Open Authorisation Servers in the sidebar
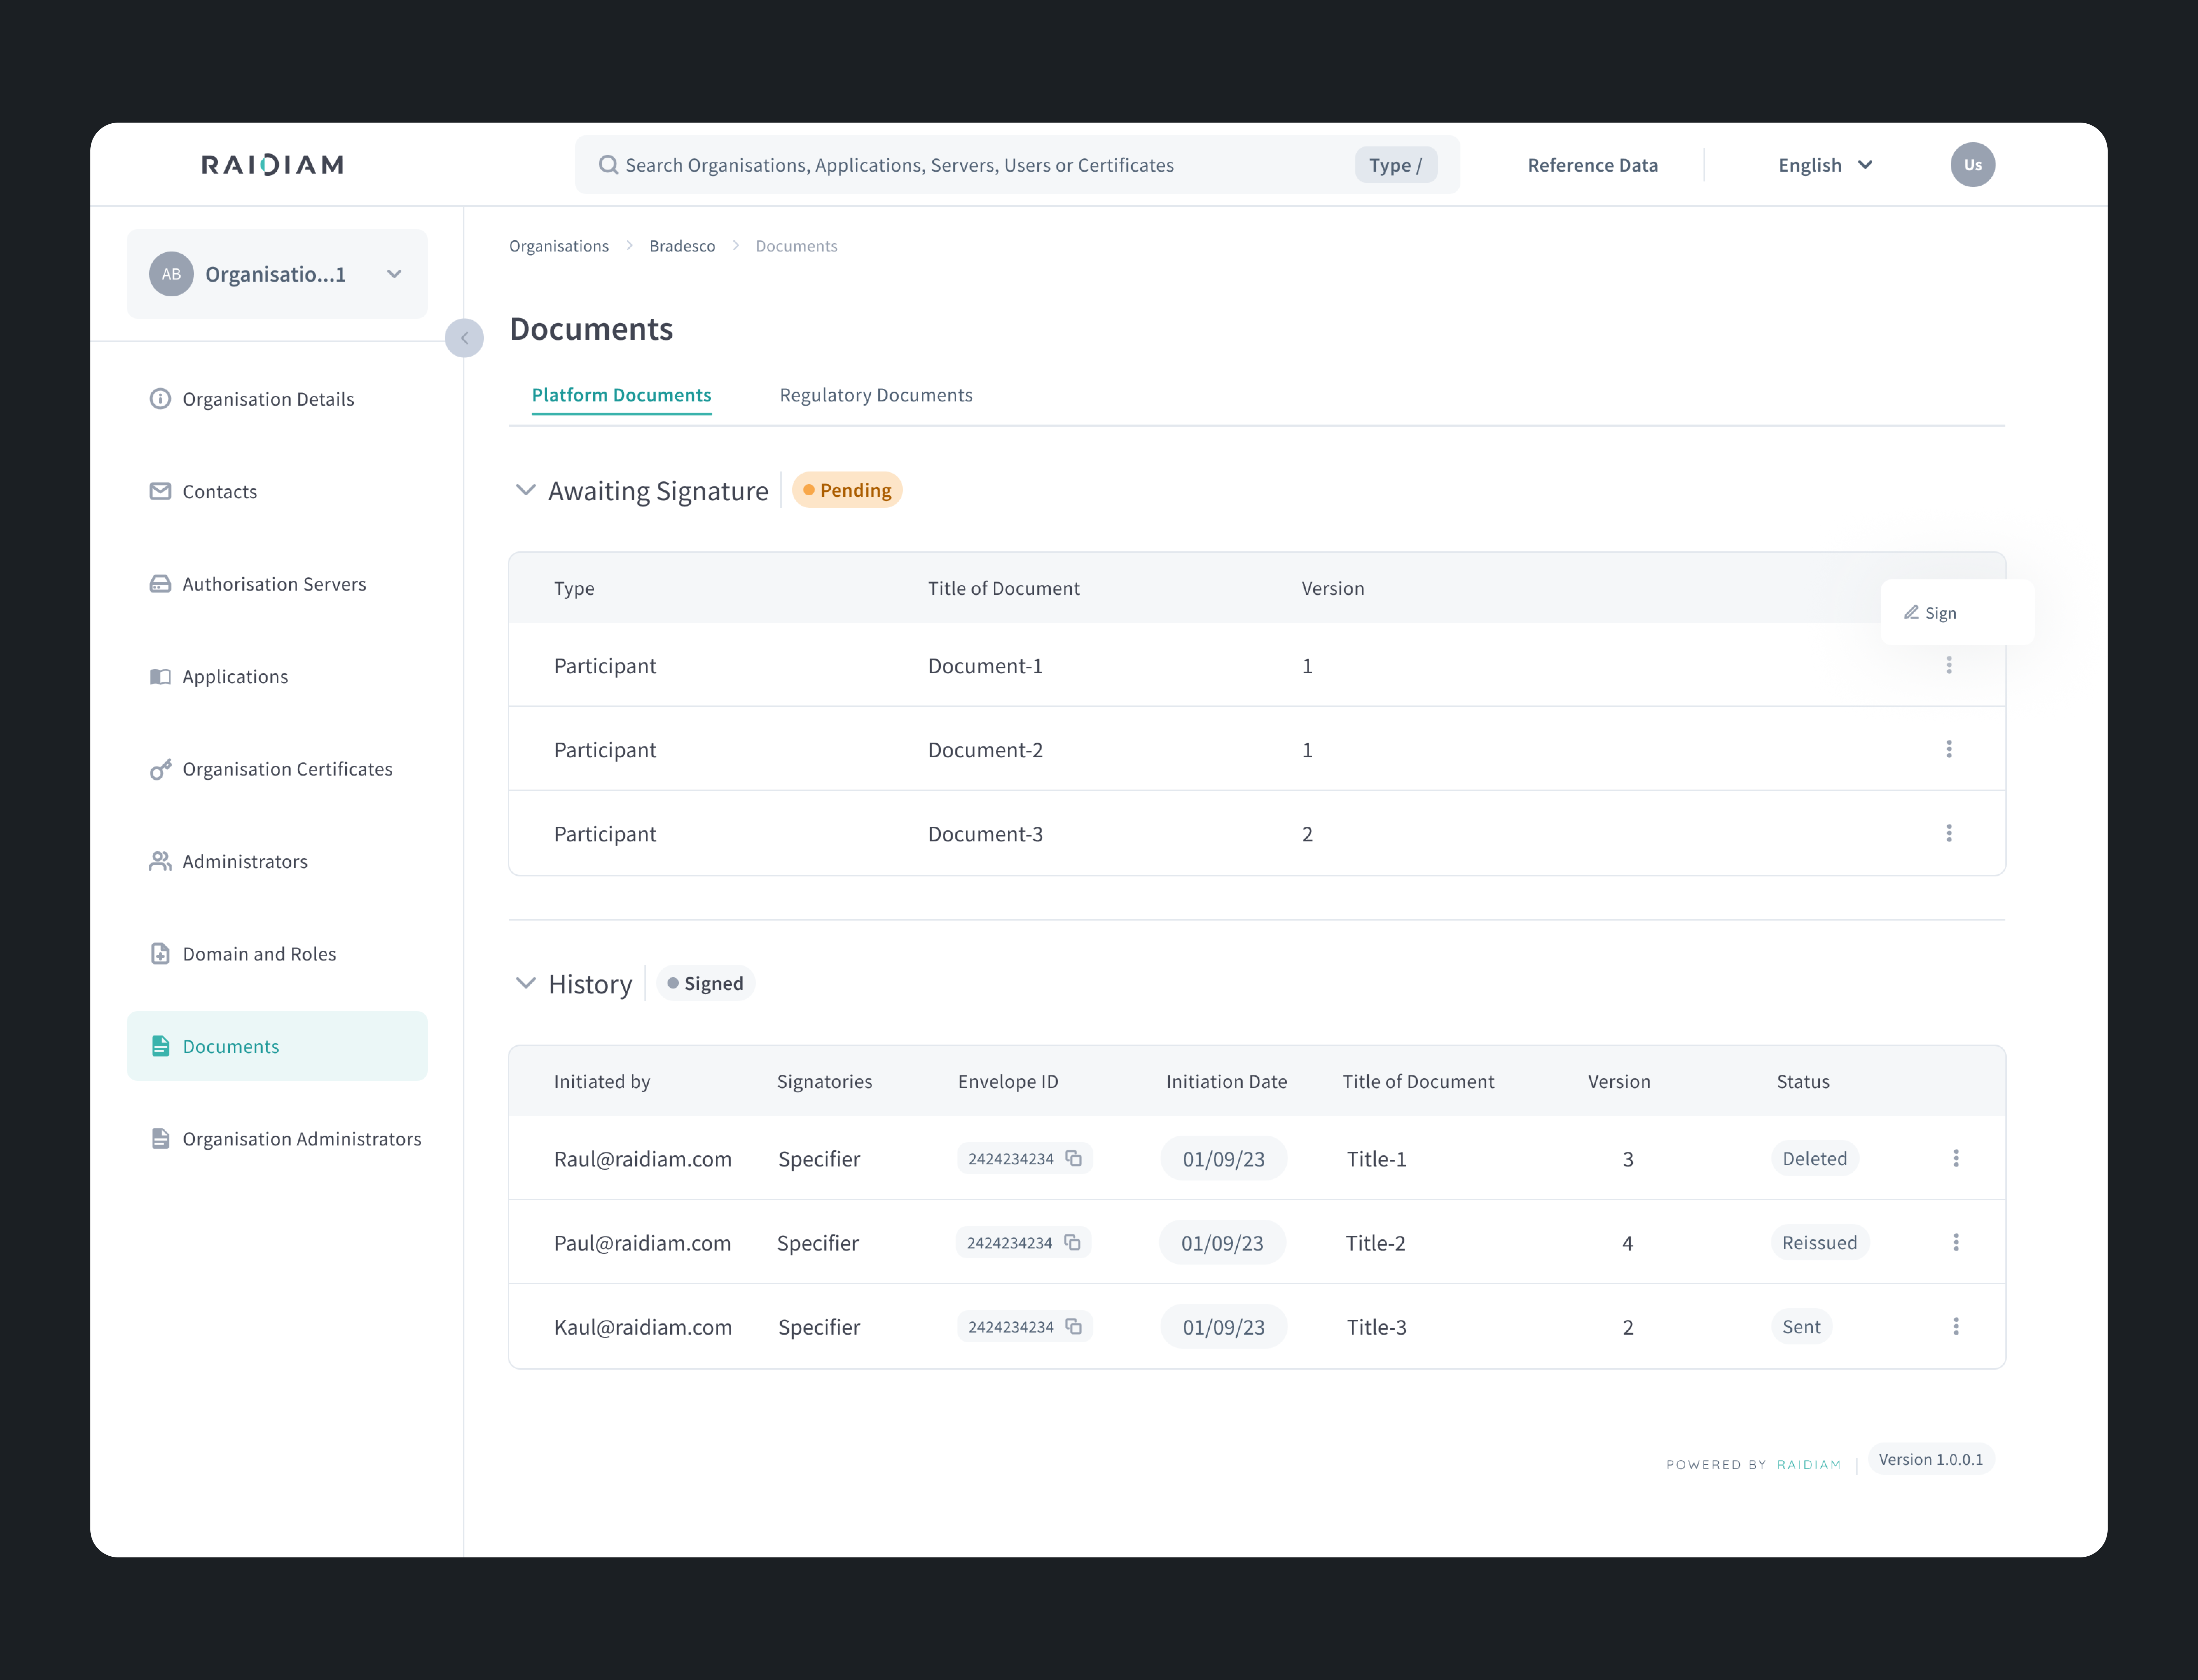 274,584
